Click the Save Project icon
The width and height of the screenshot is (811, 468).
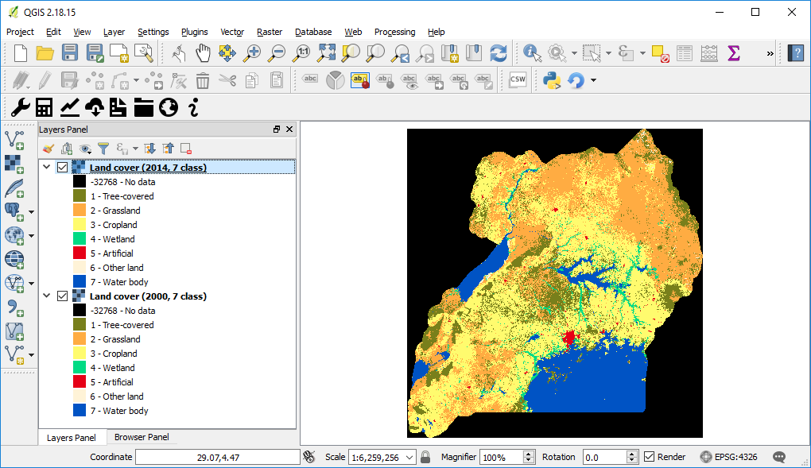point(70,53)
